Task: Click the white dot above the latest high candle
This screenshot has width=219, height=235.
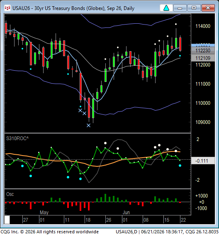Action: point(176,24)
